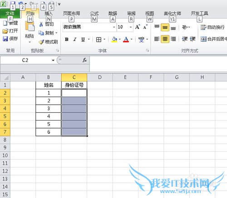
Task: Switch to Page Layout (页面布局) tab
Action: [71, 14]
